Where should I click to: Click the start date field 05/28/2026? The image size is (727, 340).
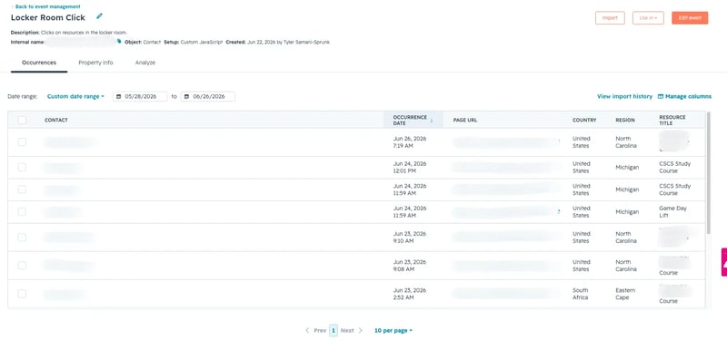pyautogui.click(x=140, y=97)
